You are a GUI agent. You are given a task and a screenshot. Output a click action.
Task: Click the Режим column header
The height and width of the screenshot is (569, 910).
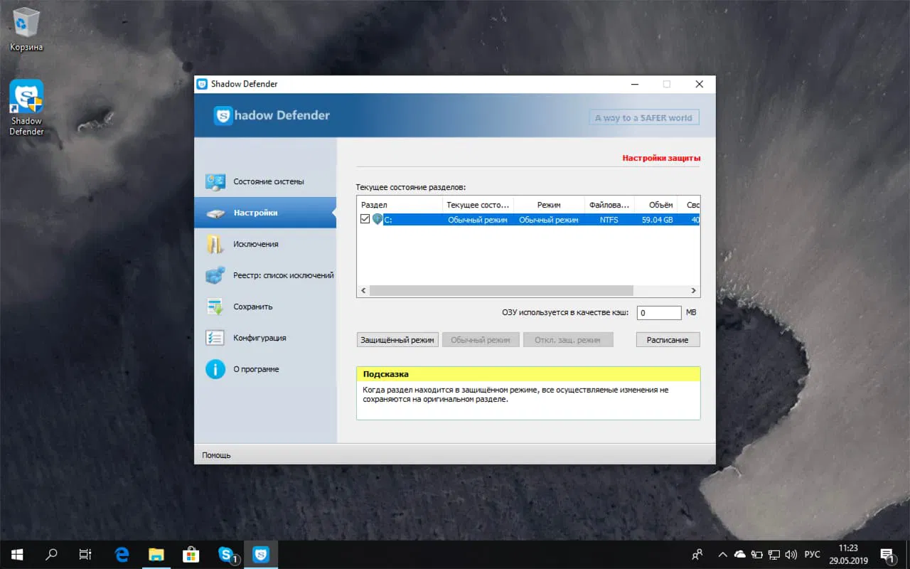tap(549, 205)
